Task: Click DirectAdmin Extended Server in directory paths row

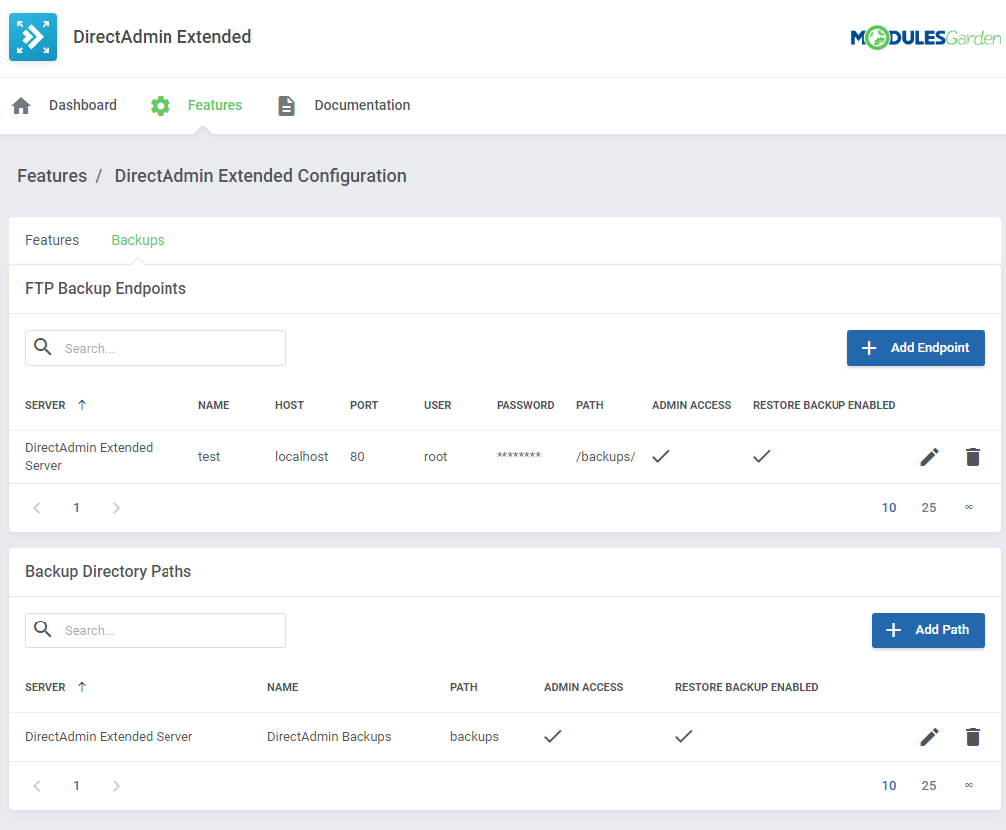Action: (109, 737)
